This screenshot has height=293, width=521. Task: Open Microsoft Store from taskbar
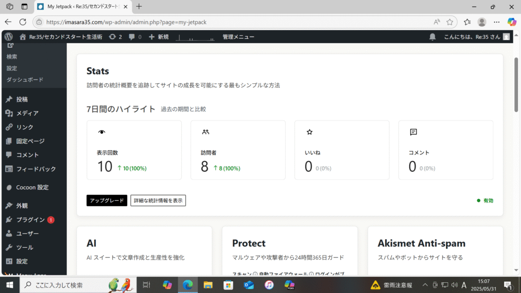tap(228, 285)
